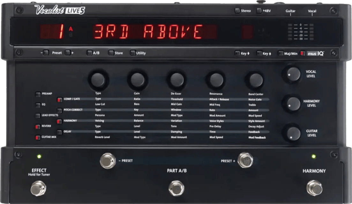The image size is (352, 204).
Task: Click the Vocal Level knob
Action: coord(292,74)
